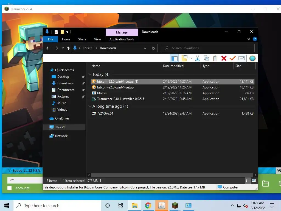Refresh the Downloads folder
The image size is (281, 211).
pos(153,48)
